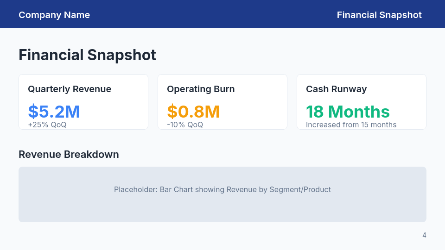Select the +25% QoQ caption

(47, 125)
